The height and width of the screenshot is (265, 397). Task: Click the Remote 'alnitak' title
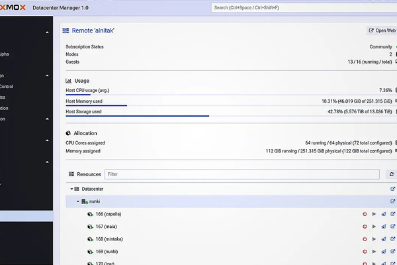[x=93, y=30]
